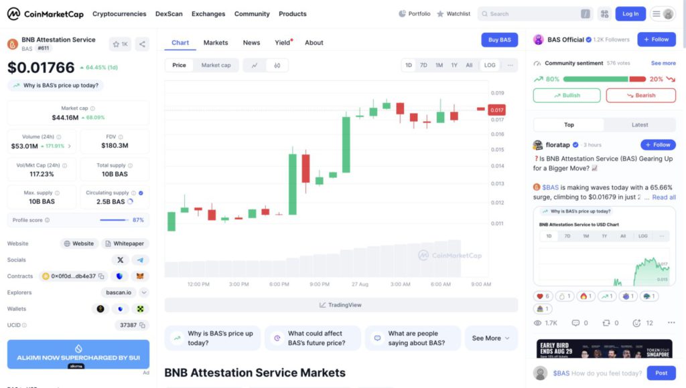Screen dimensions: 686x388
Task: Copy the contract address 0x0f0d...db4e37
Action: pyautogui.click(x=101, y=276)
